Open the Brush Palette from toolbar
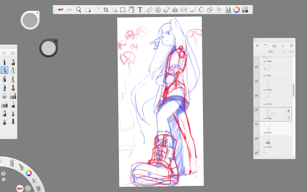The image size is (307, 192). [x=227, y=10]
